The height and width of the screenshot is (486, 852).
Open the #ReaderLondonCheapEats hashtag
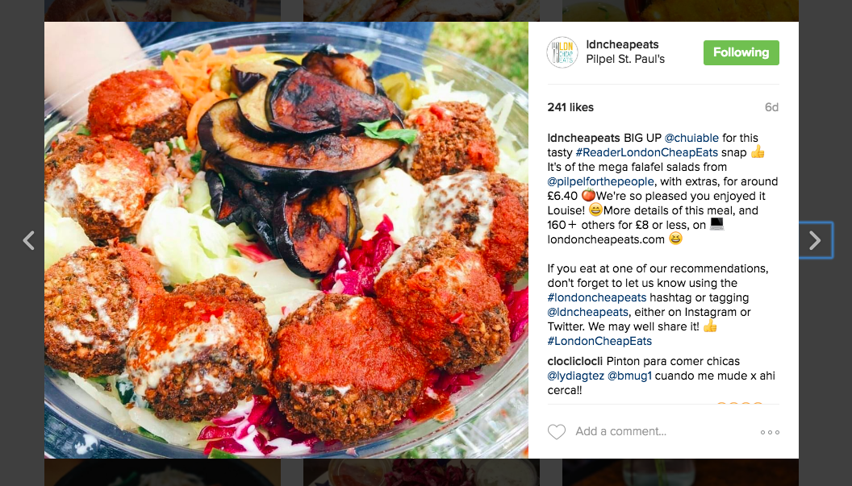[646, 152]
